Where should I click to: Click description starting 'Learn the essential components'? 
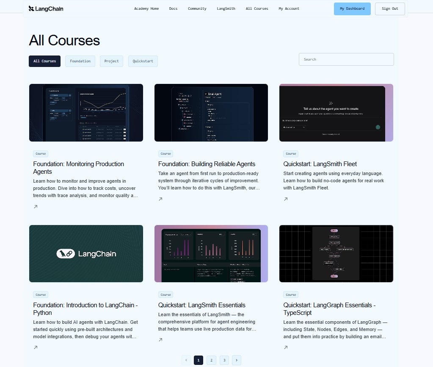tap(335, 329)
